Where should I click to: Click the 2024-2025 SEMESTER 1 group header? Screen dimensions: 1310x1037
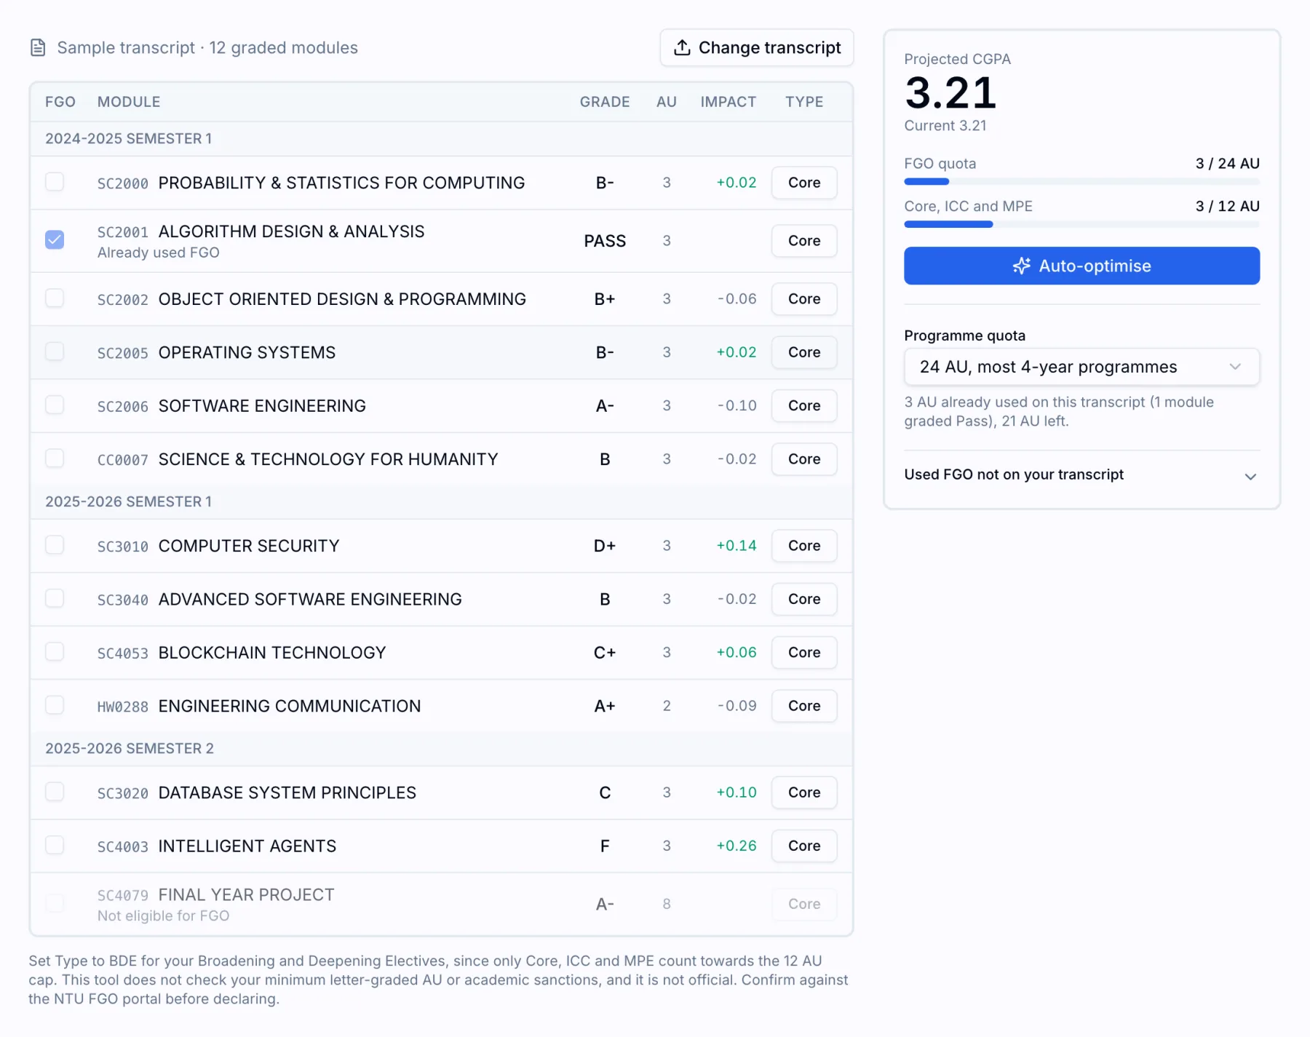(441, 139)
